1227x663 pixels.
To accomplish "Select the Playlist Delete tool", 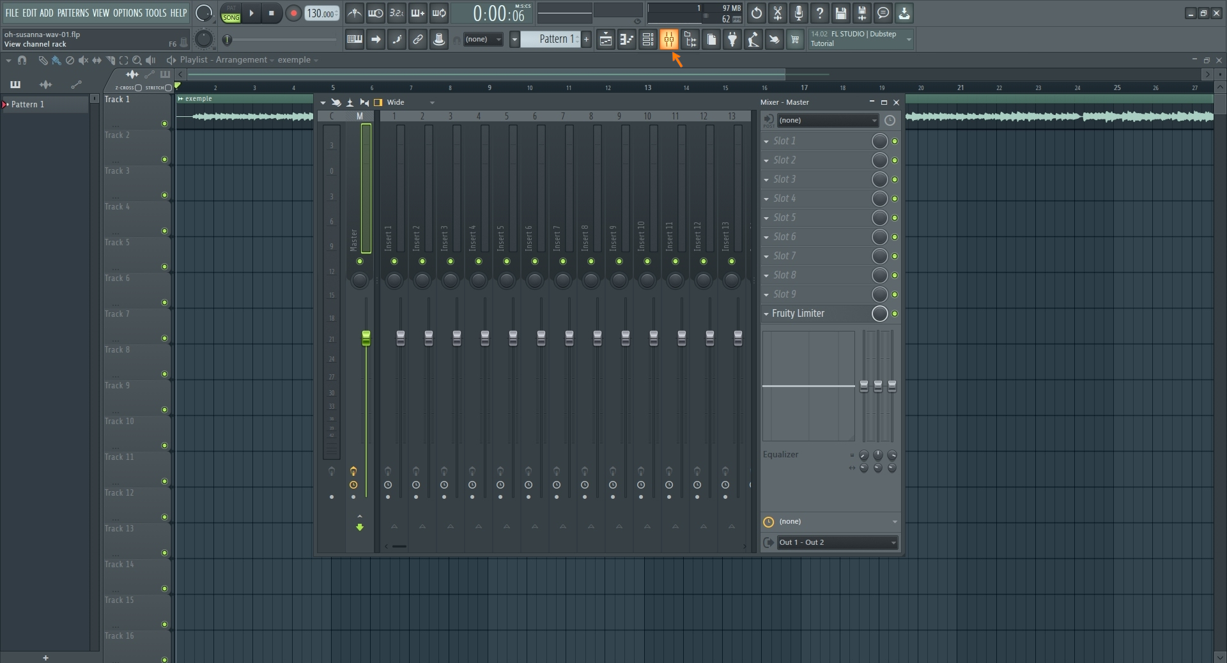I will 70,60.
